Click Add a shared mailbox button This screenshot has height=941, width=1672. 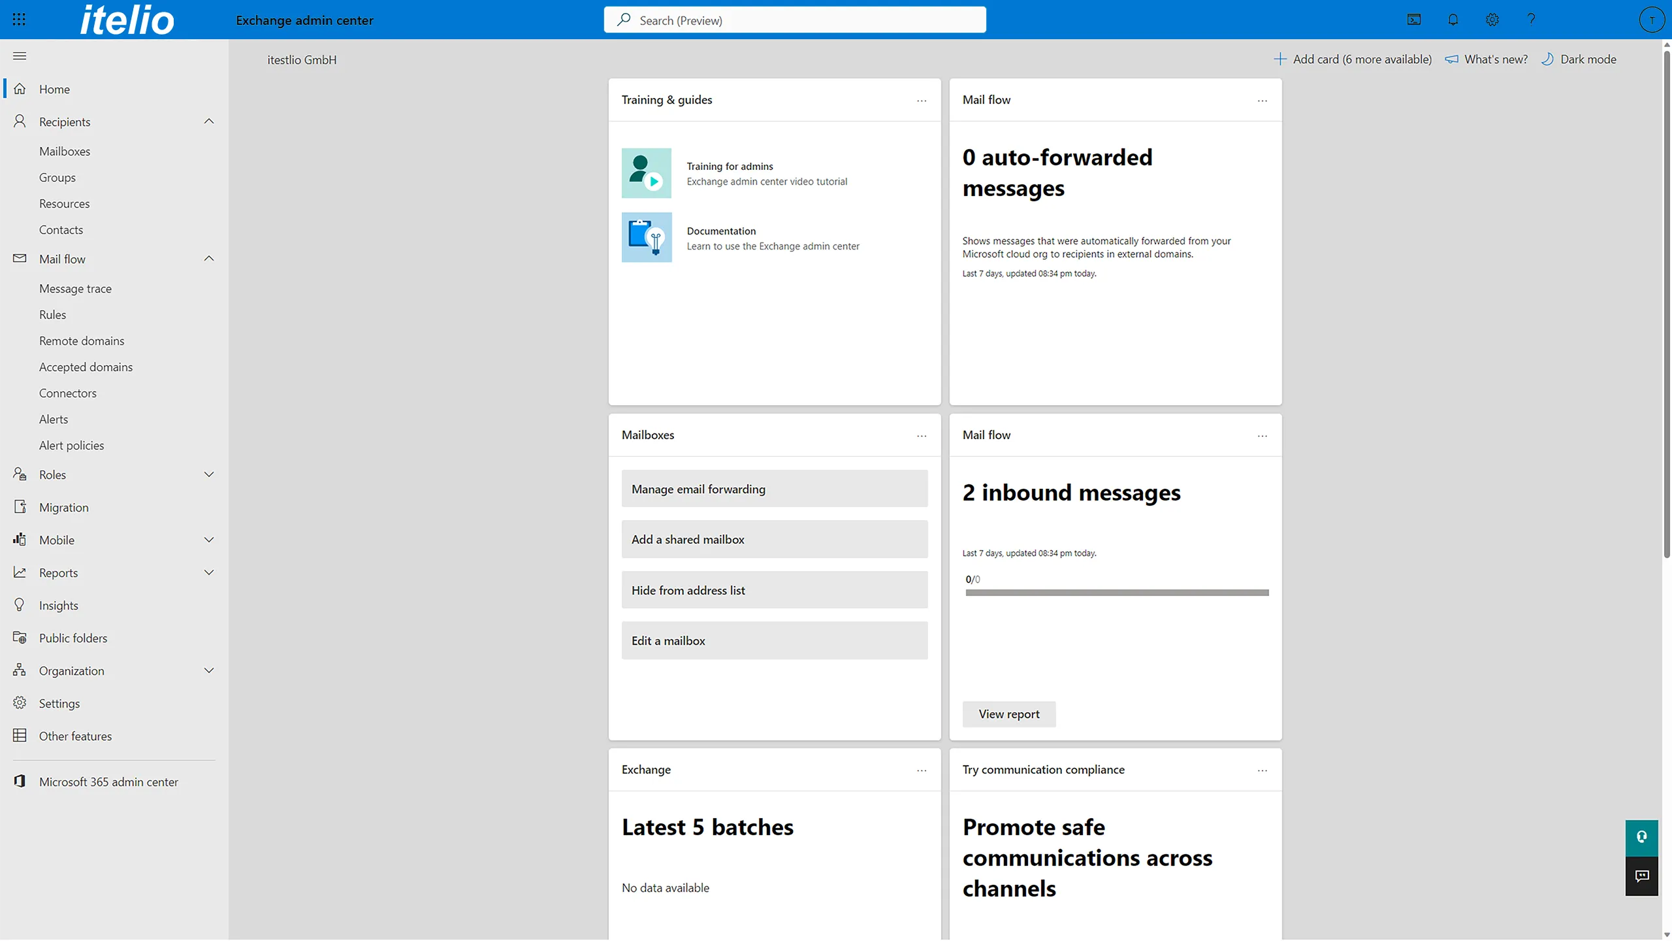click(x=775, y=539)
